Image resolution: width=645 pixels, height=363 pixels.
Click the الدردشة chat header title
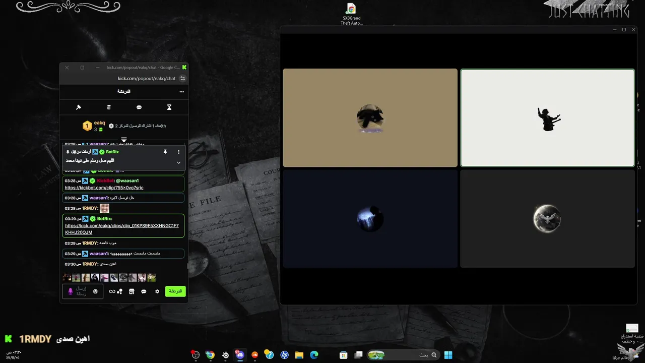pyautogui.click(x=124, y=92)
